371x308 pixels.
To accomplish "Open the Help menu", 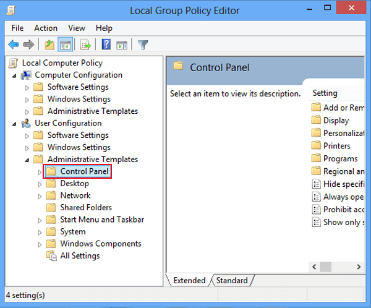I will (x=104, y=28).
